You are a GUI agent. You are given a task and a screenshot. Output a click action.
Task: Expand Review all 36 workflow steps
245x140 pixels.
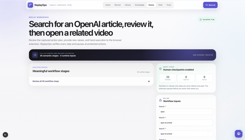(x=91, y=81)
